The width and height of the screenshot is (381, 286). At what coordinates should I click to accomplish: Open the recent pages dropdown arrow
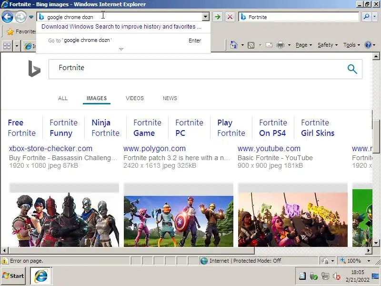(31, 17)
